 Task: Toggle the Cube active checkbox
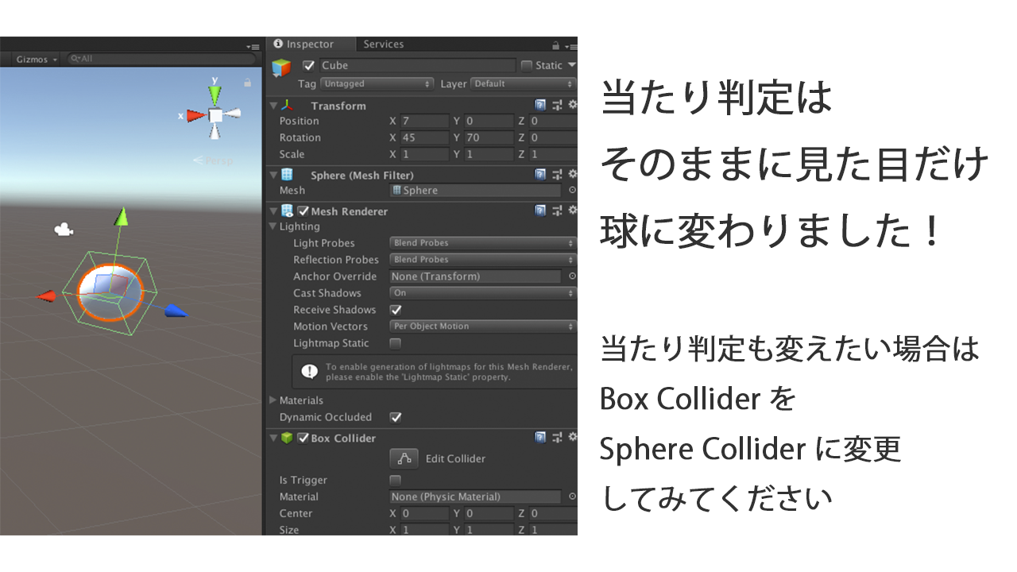click(309, 65)
